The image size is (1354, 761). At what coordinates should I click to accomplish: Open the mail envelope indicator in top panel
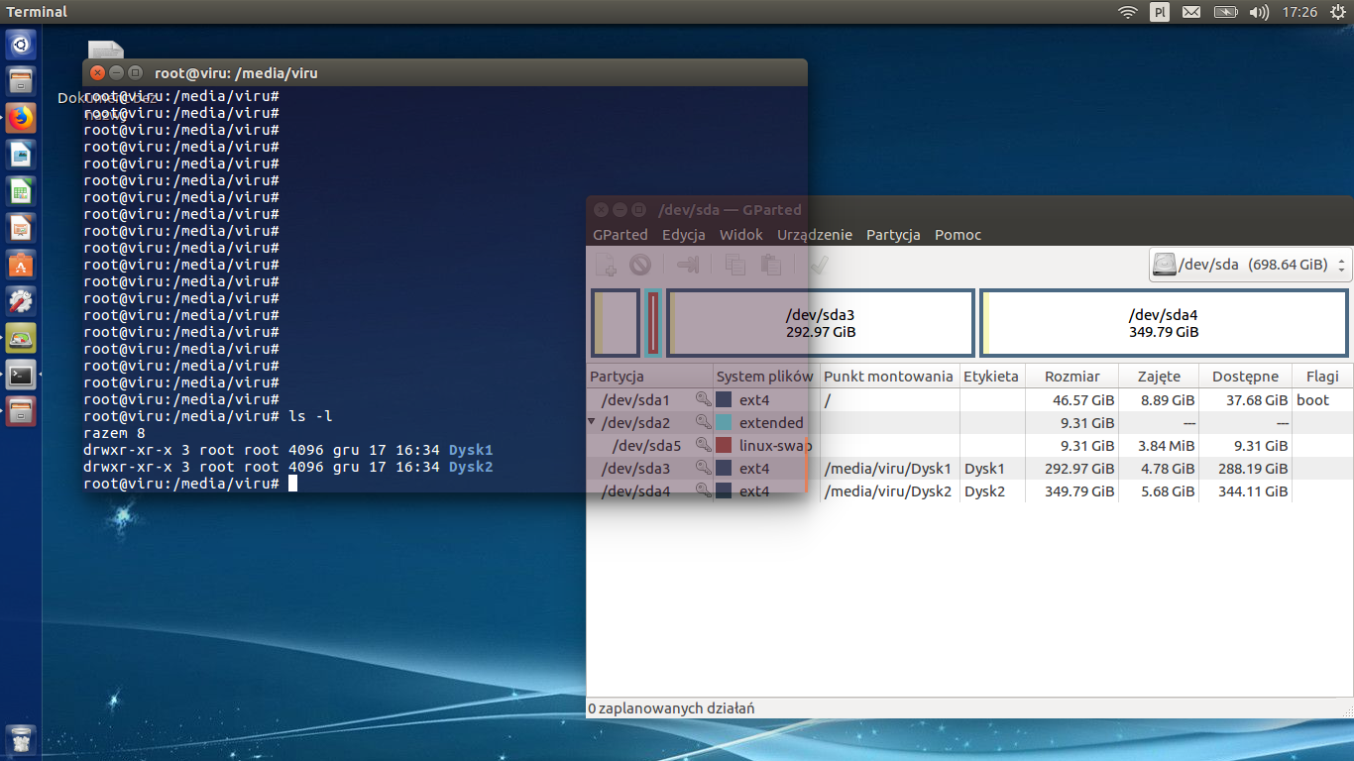(x=1190, y=12)
